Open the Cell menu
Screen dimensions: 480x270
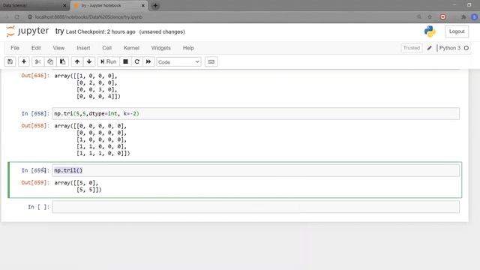(x=106, y=48)
